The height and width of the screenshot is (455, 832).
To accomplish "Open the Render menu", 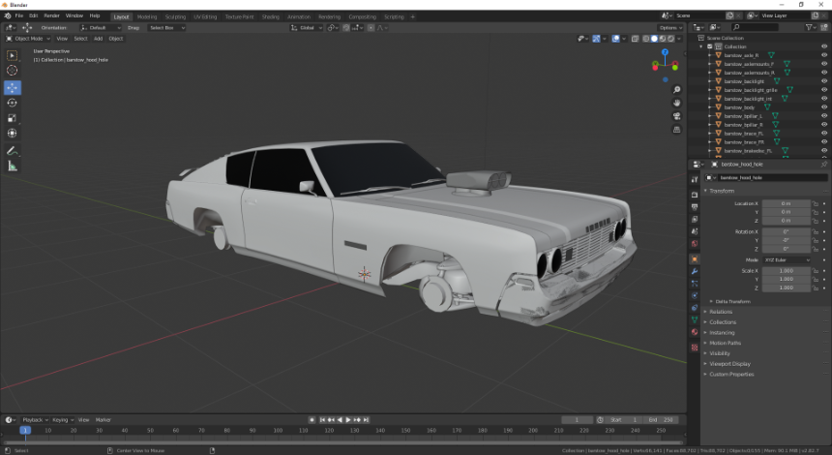I will coord(51,16).
